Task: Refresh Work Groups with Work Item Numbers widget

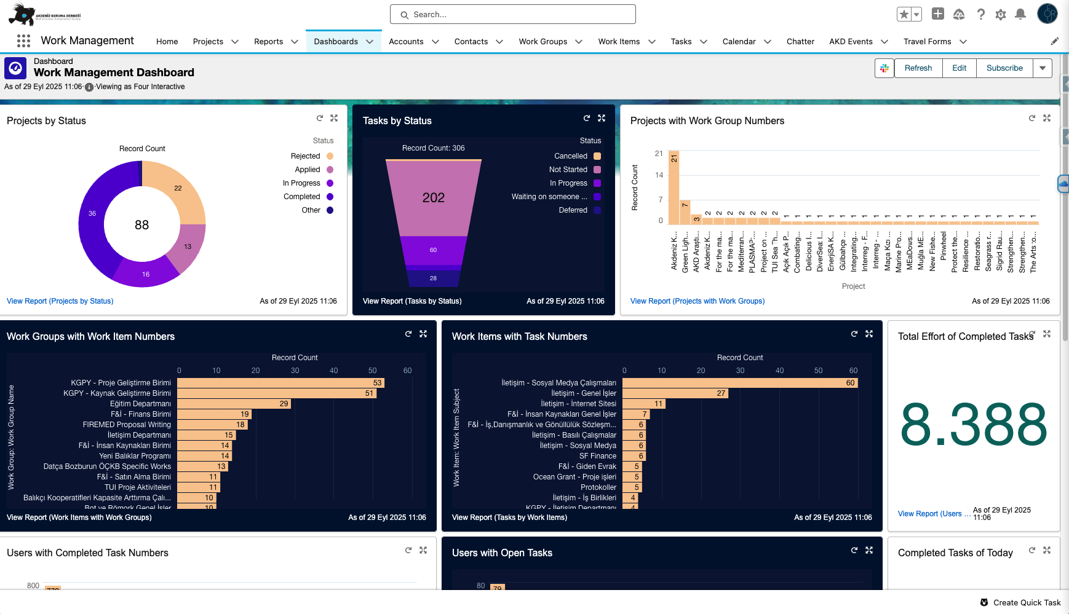Action: click(408, 334)
